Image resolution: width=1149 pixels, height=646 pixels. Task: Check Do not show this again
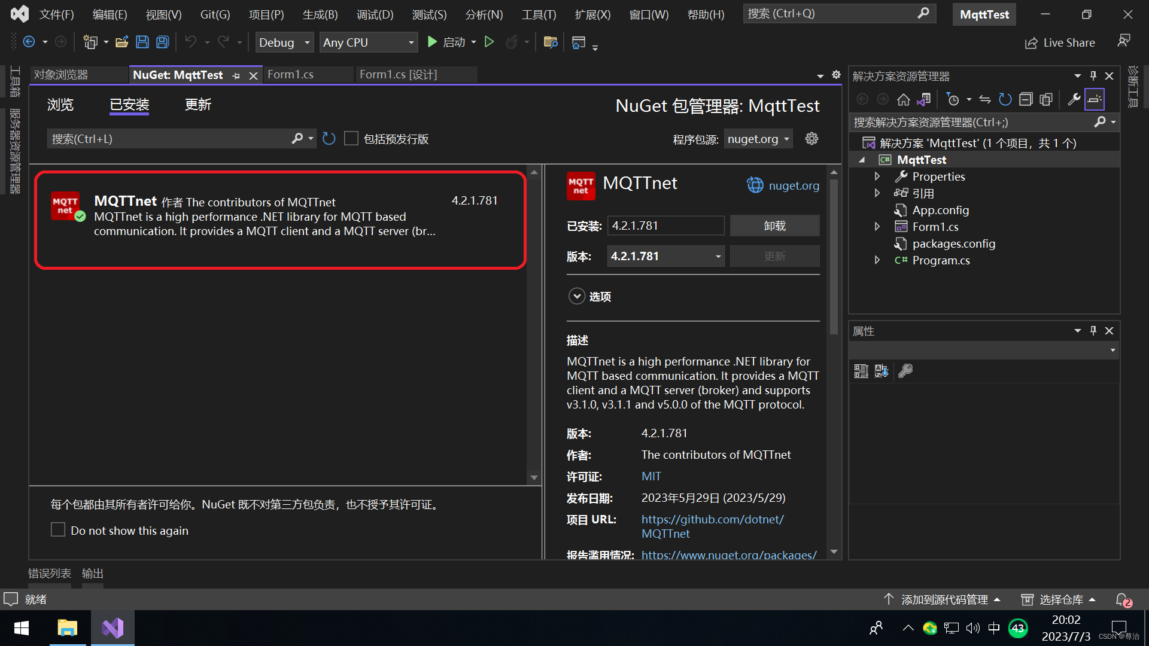57,529
